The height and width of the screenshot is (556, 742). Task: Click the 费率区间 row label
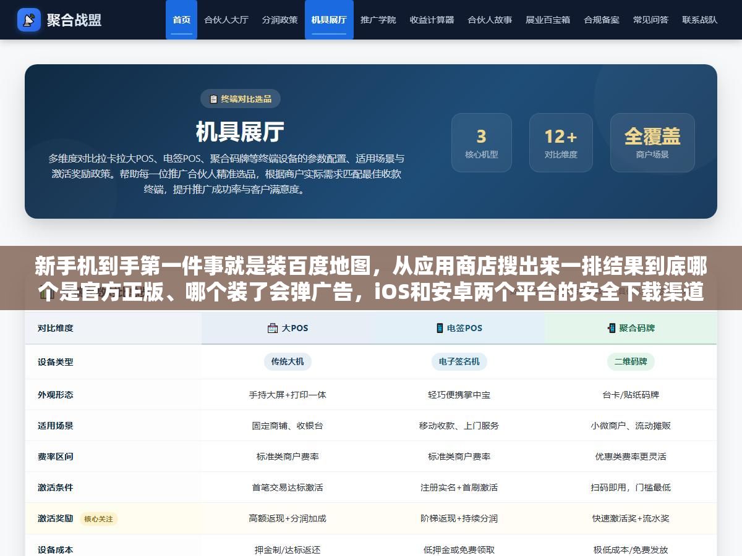click(x=56, y=457)
